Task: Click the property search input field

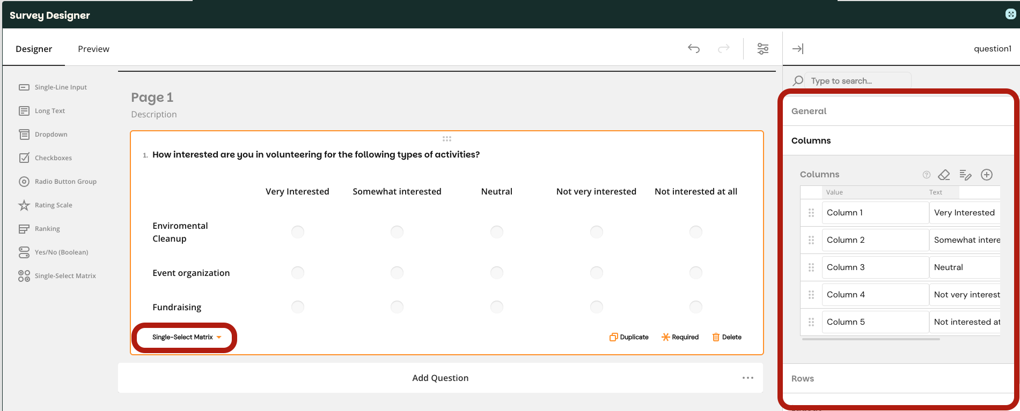Action: pyautogui.click(x=858, y=81)
